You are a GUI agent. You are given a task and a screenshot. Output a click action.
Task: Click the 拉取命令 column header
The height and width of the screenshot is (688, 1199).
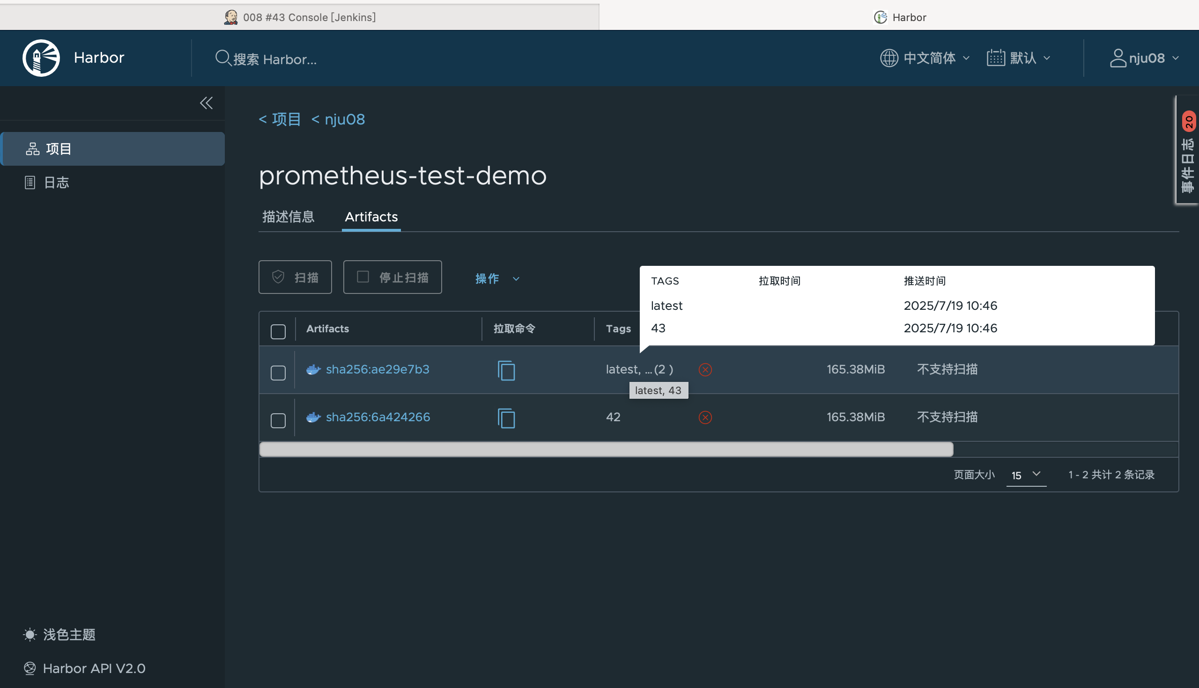tap(514, 329)
